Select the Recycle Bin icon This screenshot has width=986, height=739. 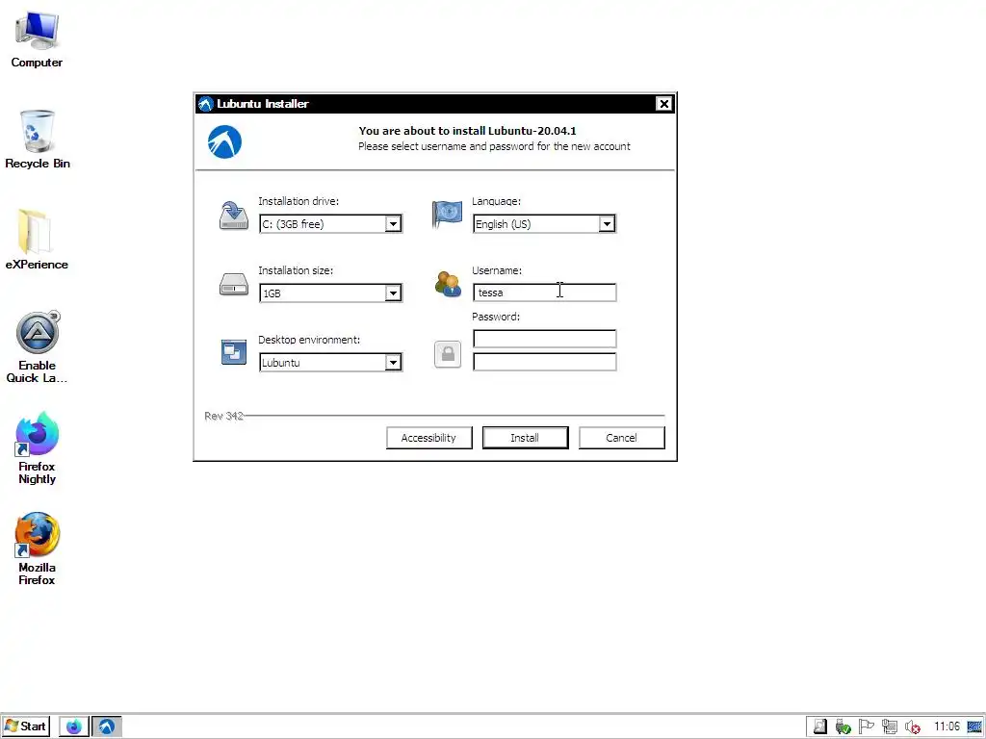pyautogui.click(x=38, y=139)
